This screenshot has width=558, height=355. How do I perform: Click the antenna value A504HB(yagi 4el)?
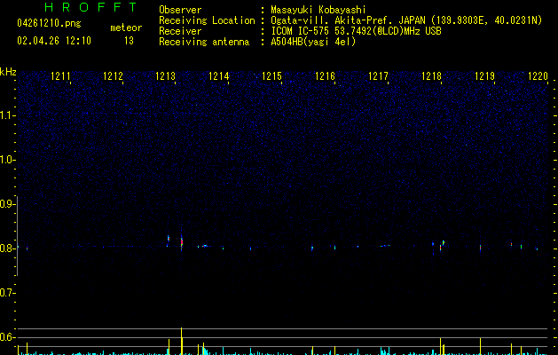[x=313, y=42]
